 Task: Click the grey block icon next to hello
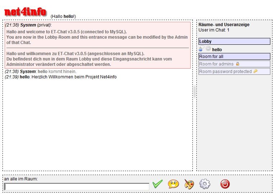[x=208, y=49]
